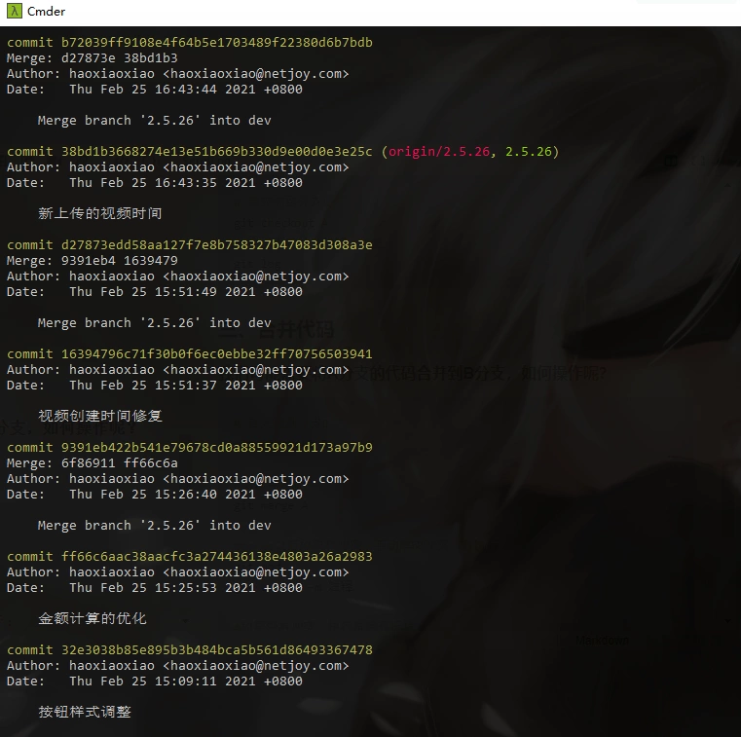Select commit hash d27873edd58aa127f7e8b758327b47083d308a3e
The height and width of the screenshot is (737, 741).
tap(217, 245)
